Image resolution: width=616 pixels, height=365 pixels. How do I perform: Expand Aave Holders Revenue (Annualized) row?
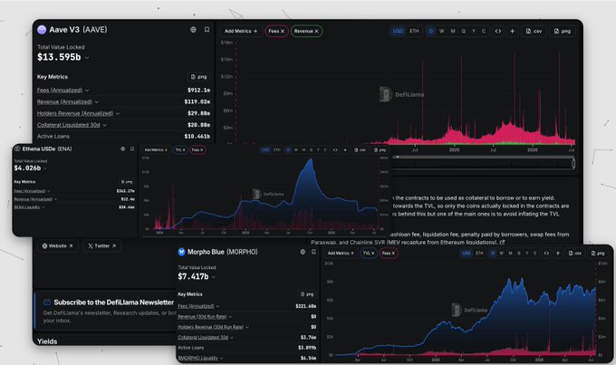click(118, 113)
